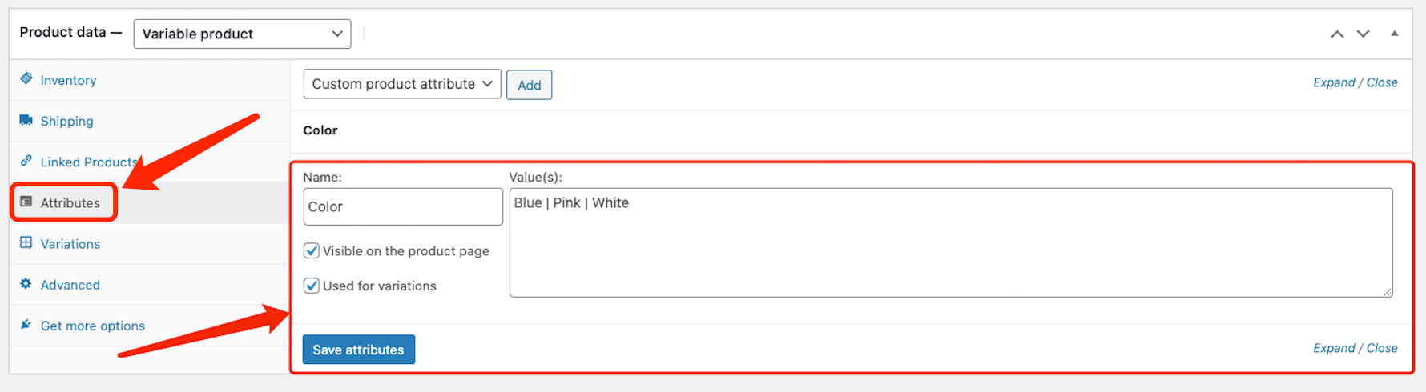This screenshot has width=1426, height=392.
Task: Click the Color name input field
Action: (x=403, y=206)
